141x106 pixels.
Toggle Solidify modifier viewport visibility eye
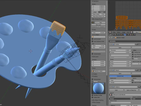(139, 44)
